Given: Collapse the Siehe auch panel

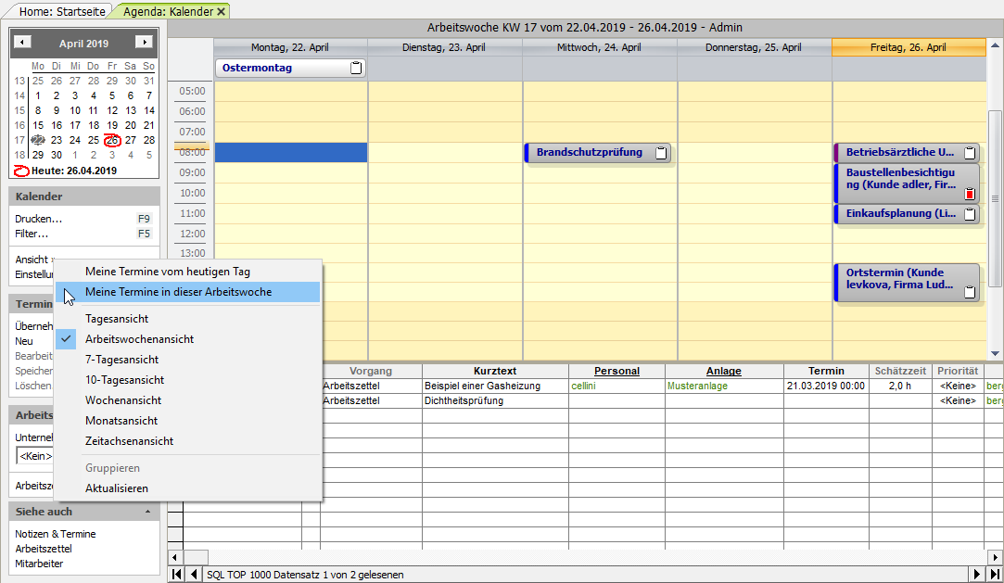Looking at the screenshot, I should pos(147,512).
